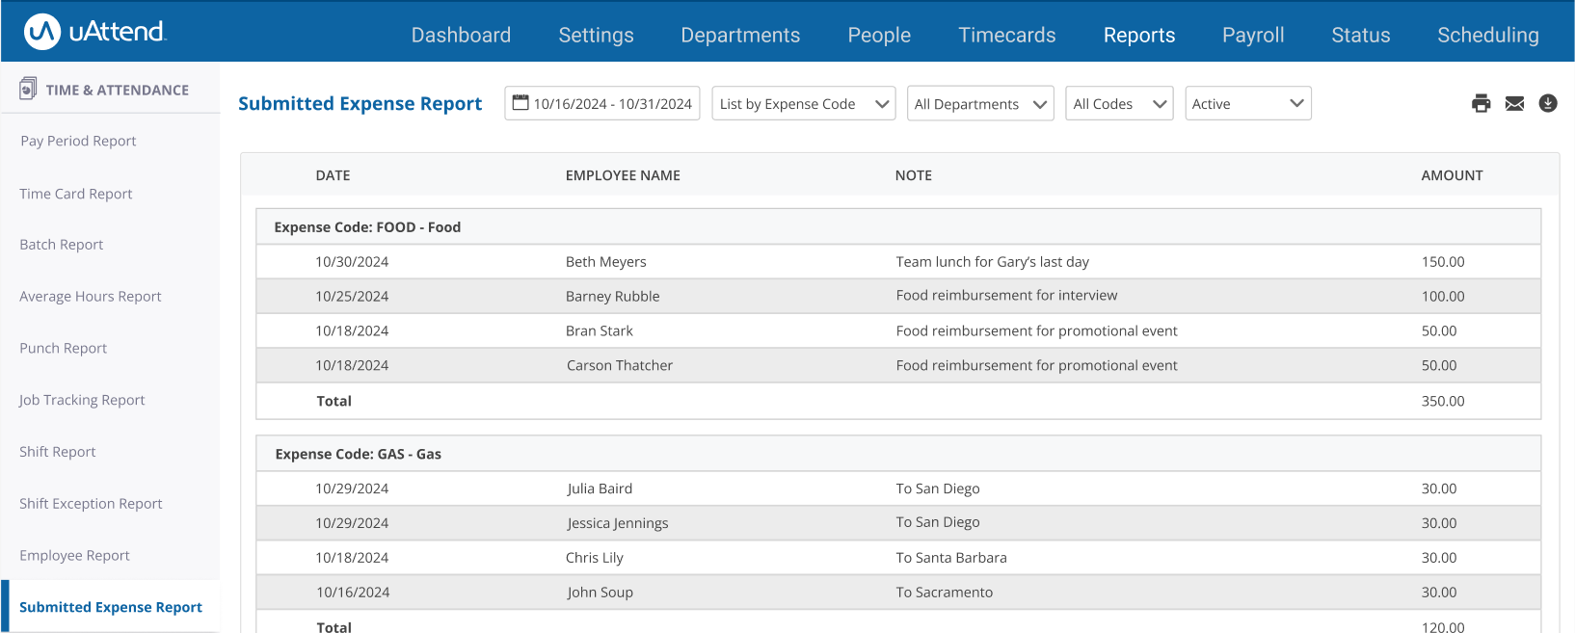Click the Time & Attendance clipboard icon
The width and height of the screenshot is (1575, 633).
coord(29,89)
